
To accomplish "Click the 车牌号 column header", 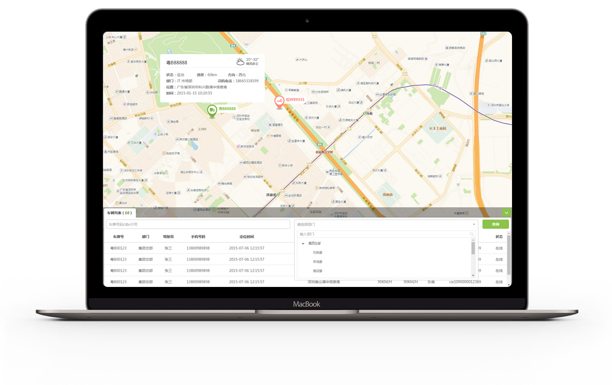I will 118,237.
